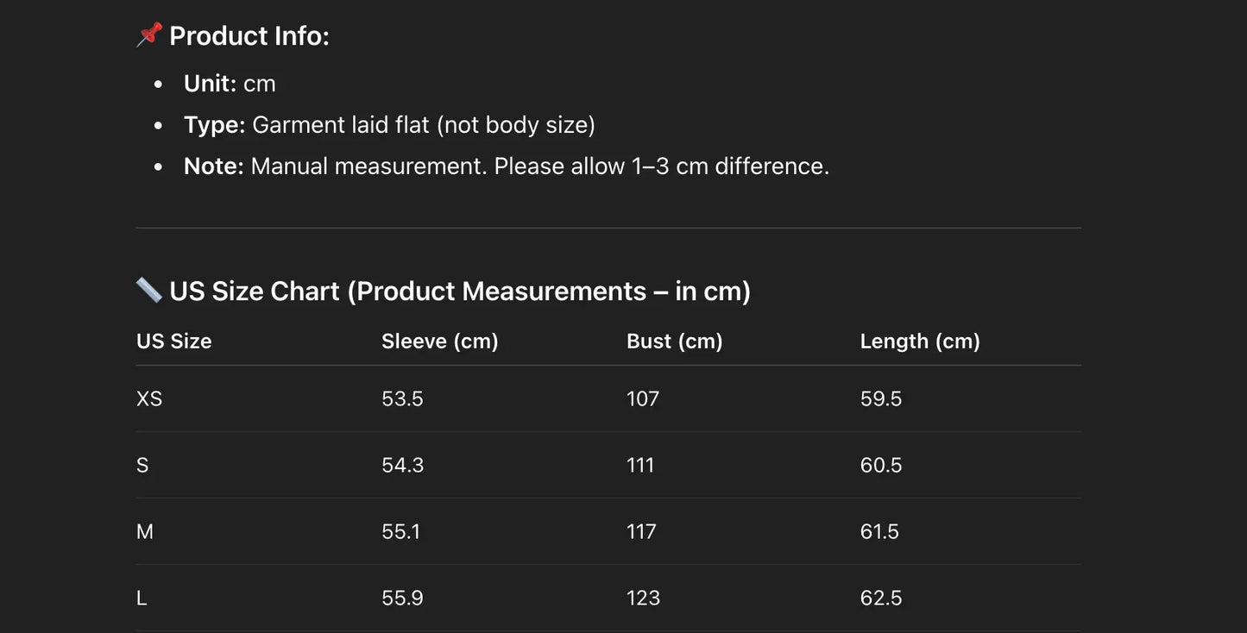Click the US Size column header
This screenshot has height=633, width=1247.
click(174, 342)
